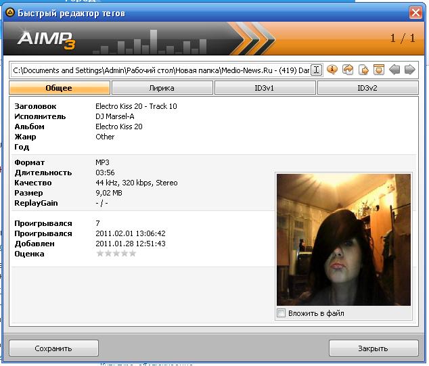429x366 pixels.
Task: Click the page-with-arrow icon in toolbar
Action: (x=363, y=70)
